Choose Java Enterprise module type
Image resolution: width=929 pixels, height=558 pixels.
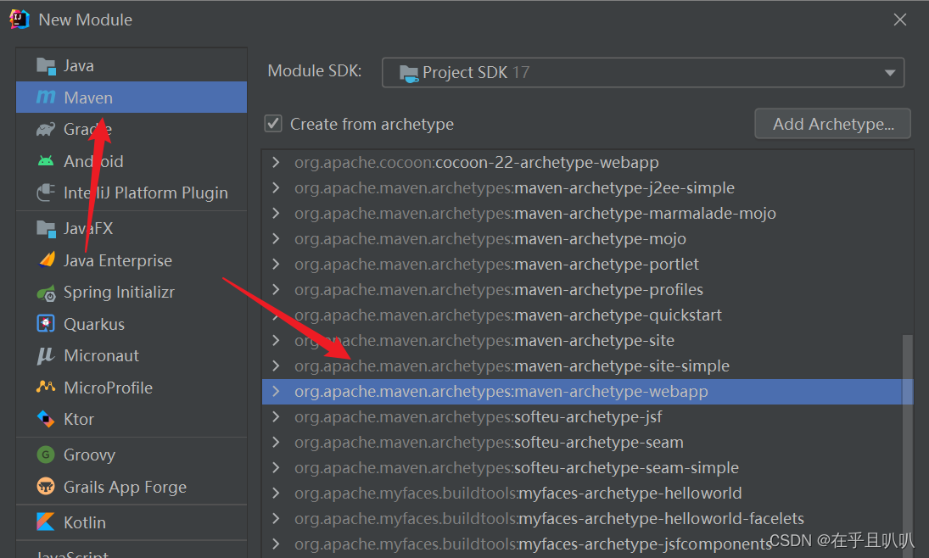(x=132, y=260)
